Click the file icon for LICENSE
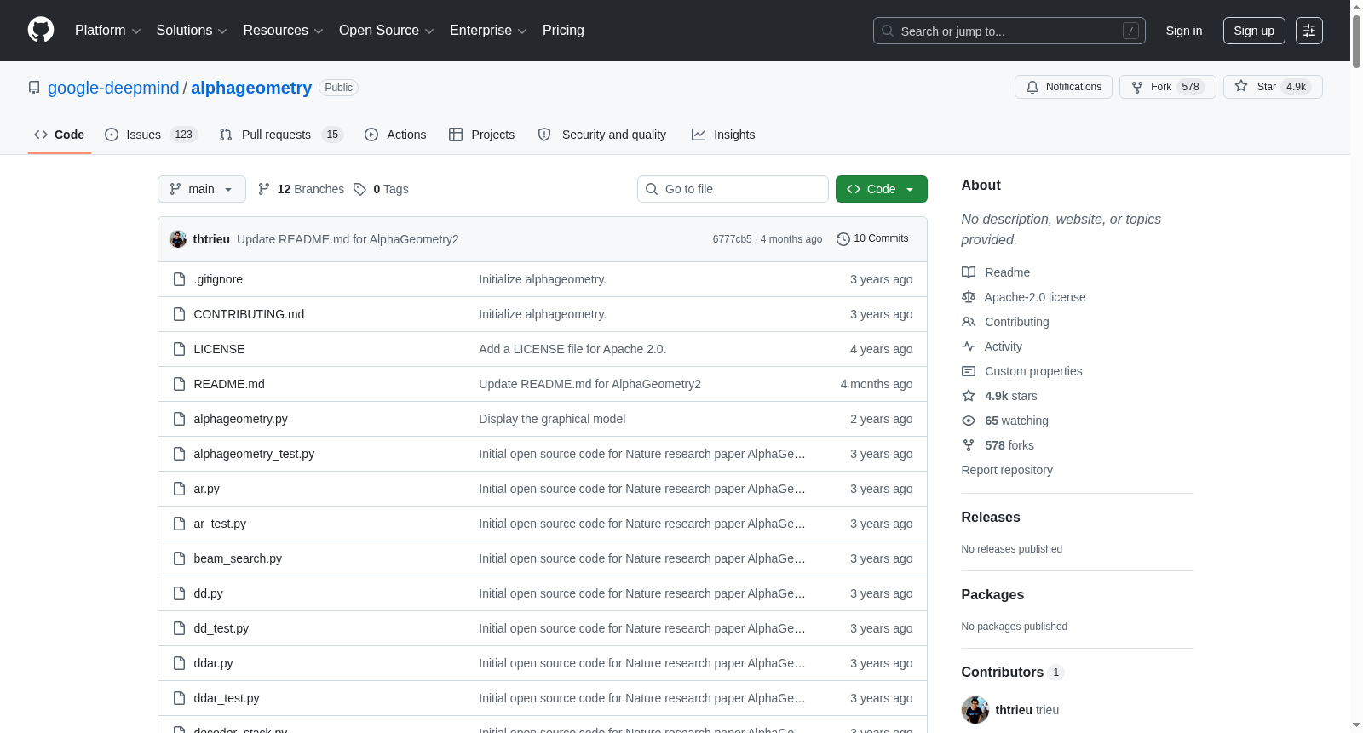 (x=179, y=349)
